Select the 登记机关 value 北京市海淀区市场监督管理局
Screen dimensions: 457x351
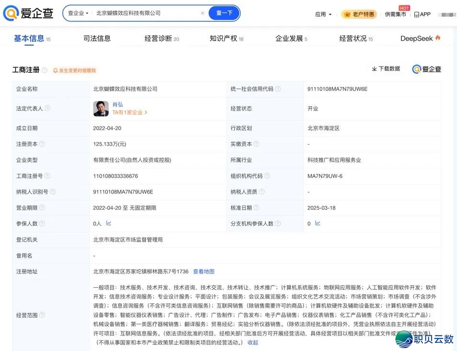pos(128,240)
